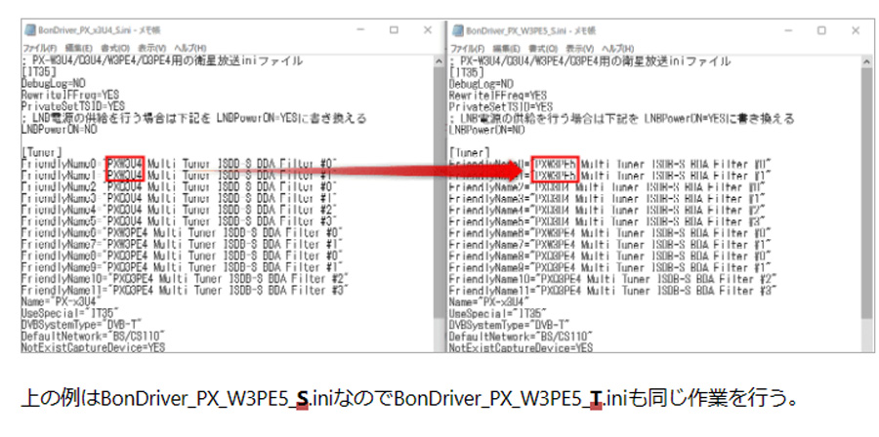Viewport: 879px width, 437px height.
Task: Click the FriendlyName11 line in the W3PE5_S.ini window
Action: [x=613, y=291]
